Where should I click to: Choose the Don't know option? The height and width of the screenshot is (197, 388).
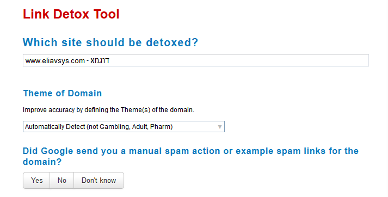pos(98,181)
